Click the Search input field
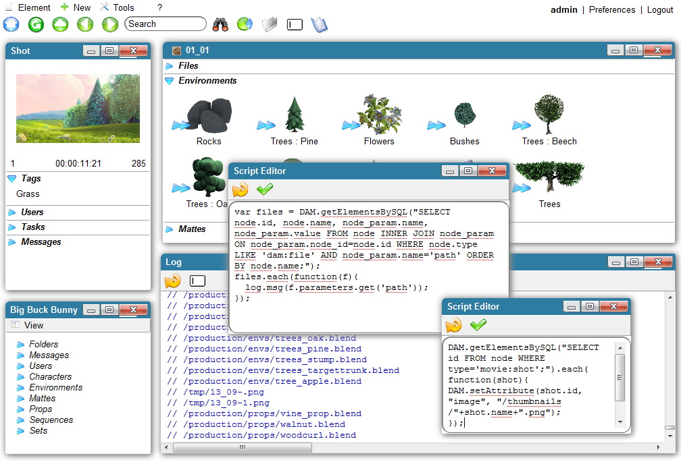681x462 pixels. (x=166, y=24)
